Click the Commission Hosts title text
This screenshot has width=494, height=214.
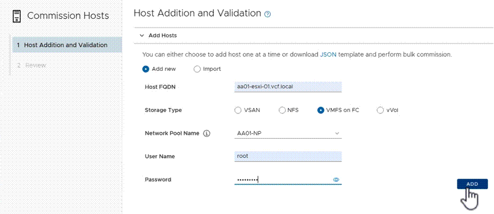coord(68,16)
